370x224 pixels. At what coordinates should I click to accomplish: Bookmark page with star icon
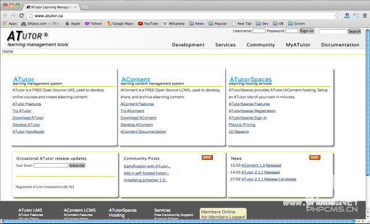(x=337, y=16)
